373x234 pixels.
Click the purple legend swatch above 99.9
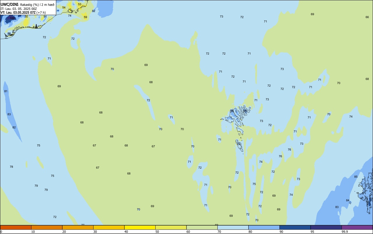coord(357,227)
